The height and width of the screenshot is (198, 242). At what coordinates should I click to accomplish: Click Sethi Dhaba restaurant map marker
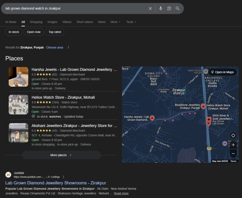pos(205,71)
